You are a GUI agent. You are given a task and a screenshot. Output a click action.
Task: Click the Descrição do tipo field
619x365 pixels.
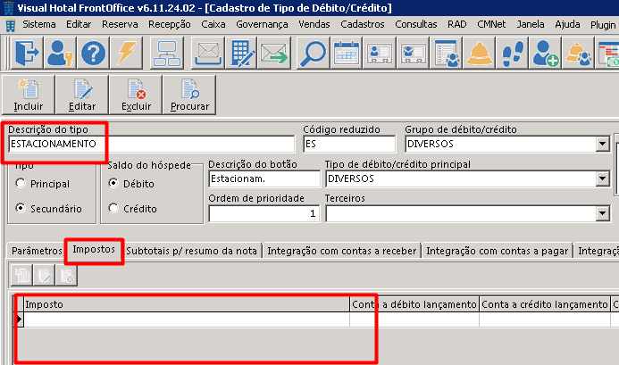[x=152, y=144]
